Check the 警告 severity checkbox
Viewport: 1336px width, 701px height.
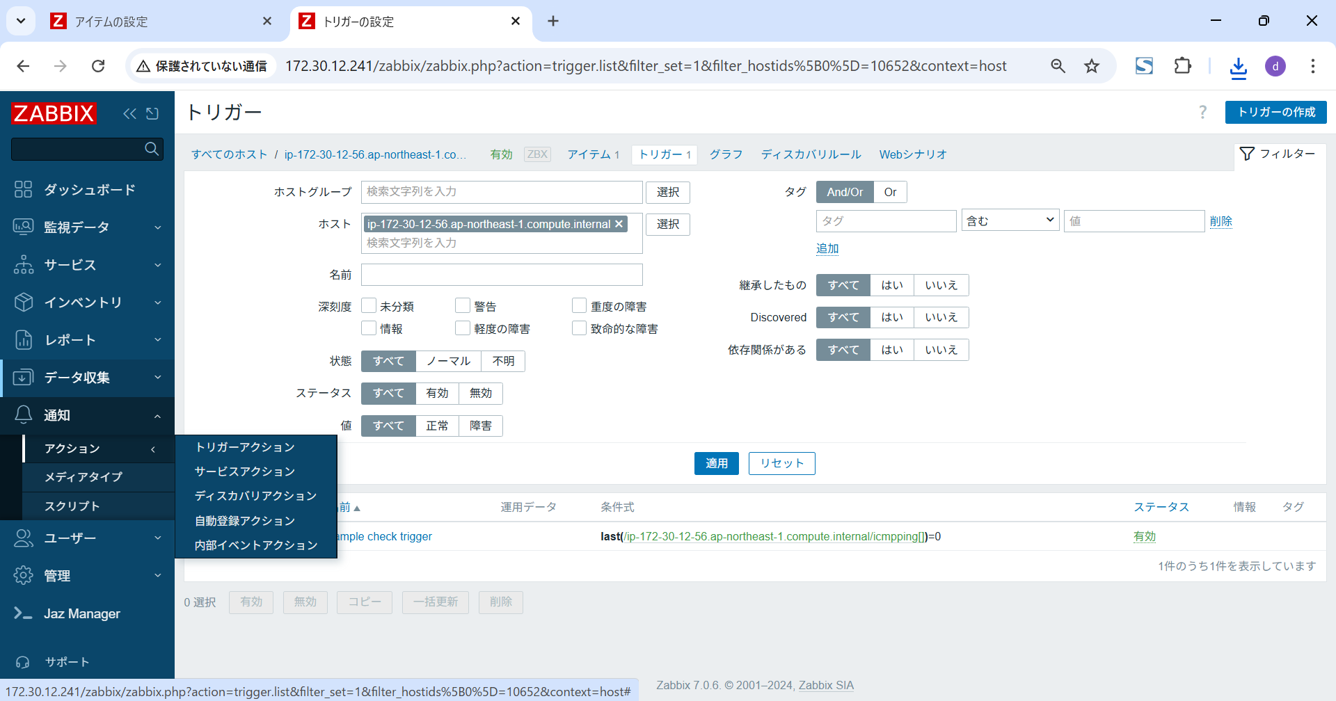point(463,306)
